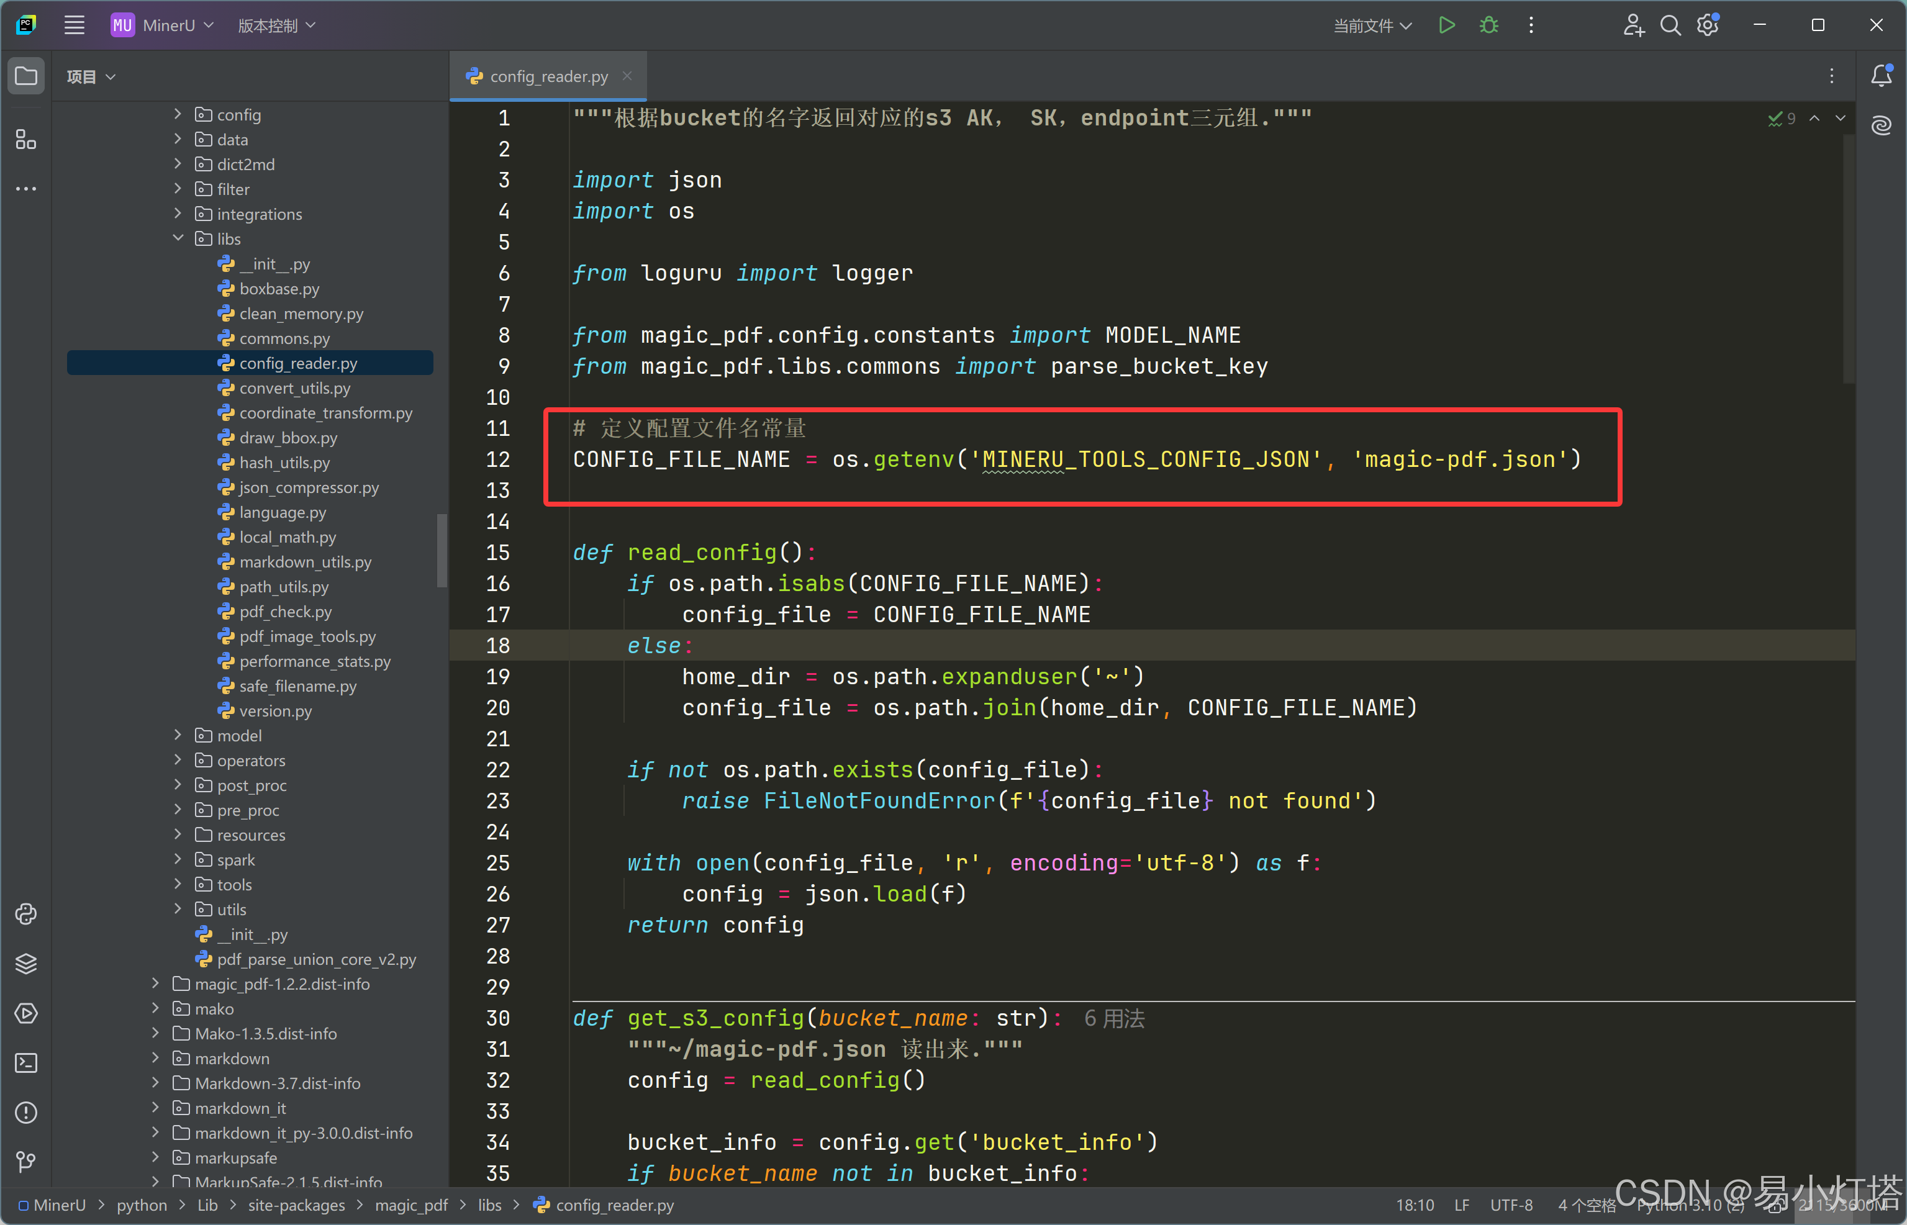Image resolution: width=1907 pixels, height=1225 pixels.
Task: Select the config_reader.py editor tab
Action: (x=548, y=76)
